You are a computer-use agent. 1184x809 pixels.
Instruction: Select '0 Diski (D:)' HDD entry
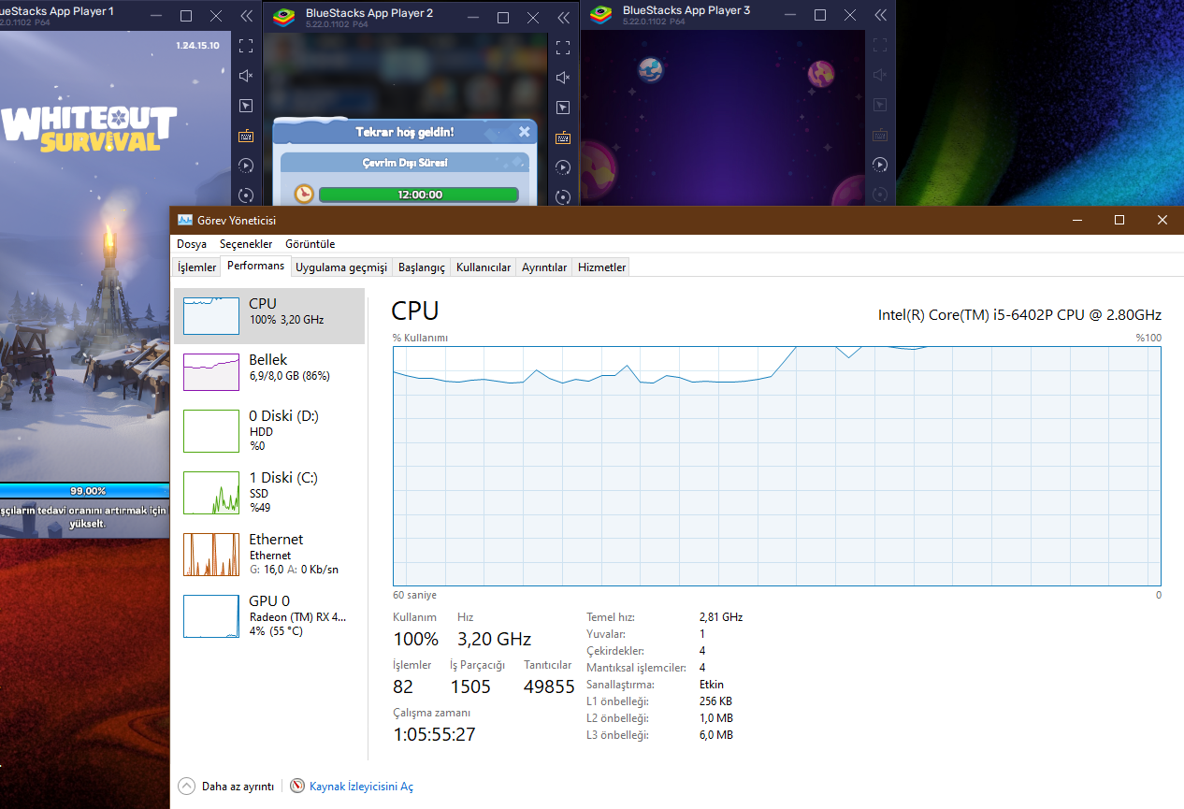click(269, 430)
